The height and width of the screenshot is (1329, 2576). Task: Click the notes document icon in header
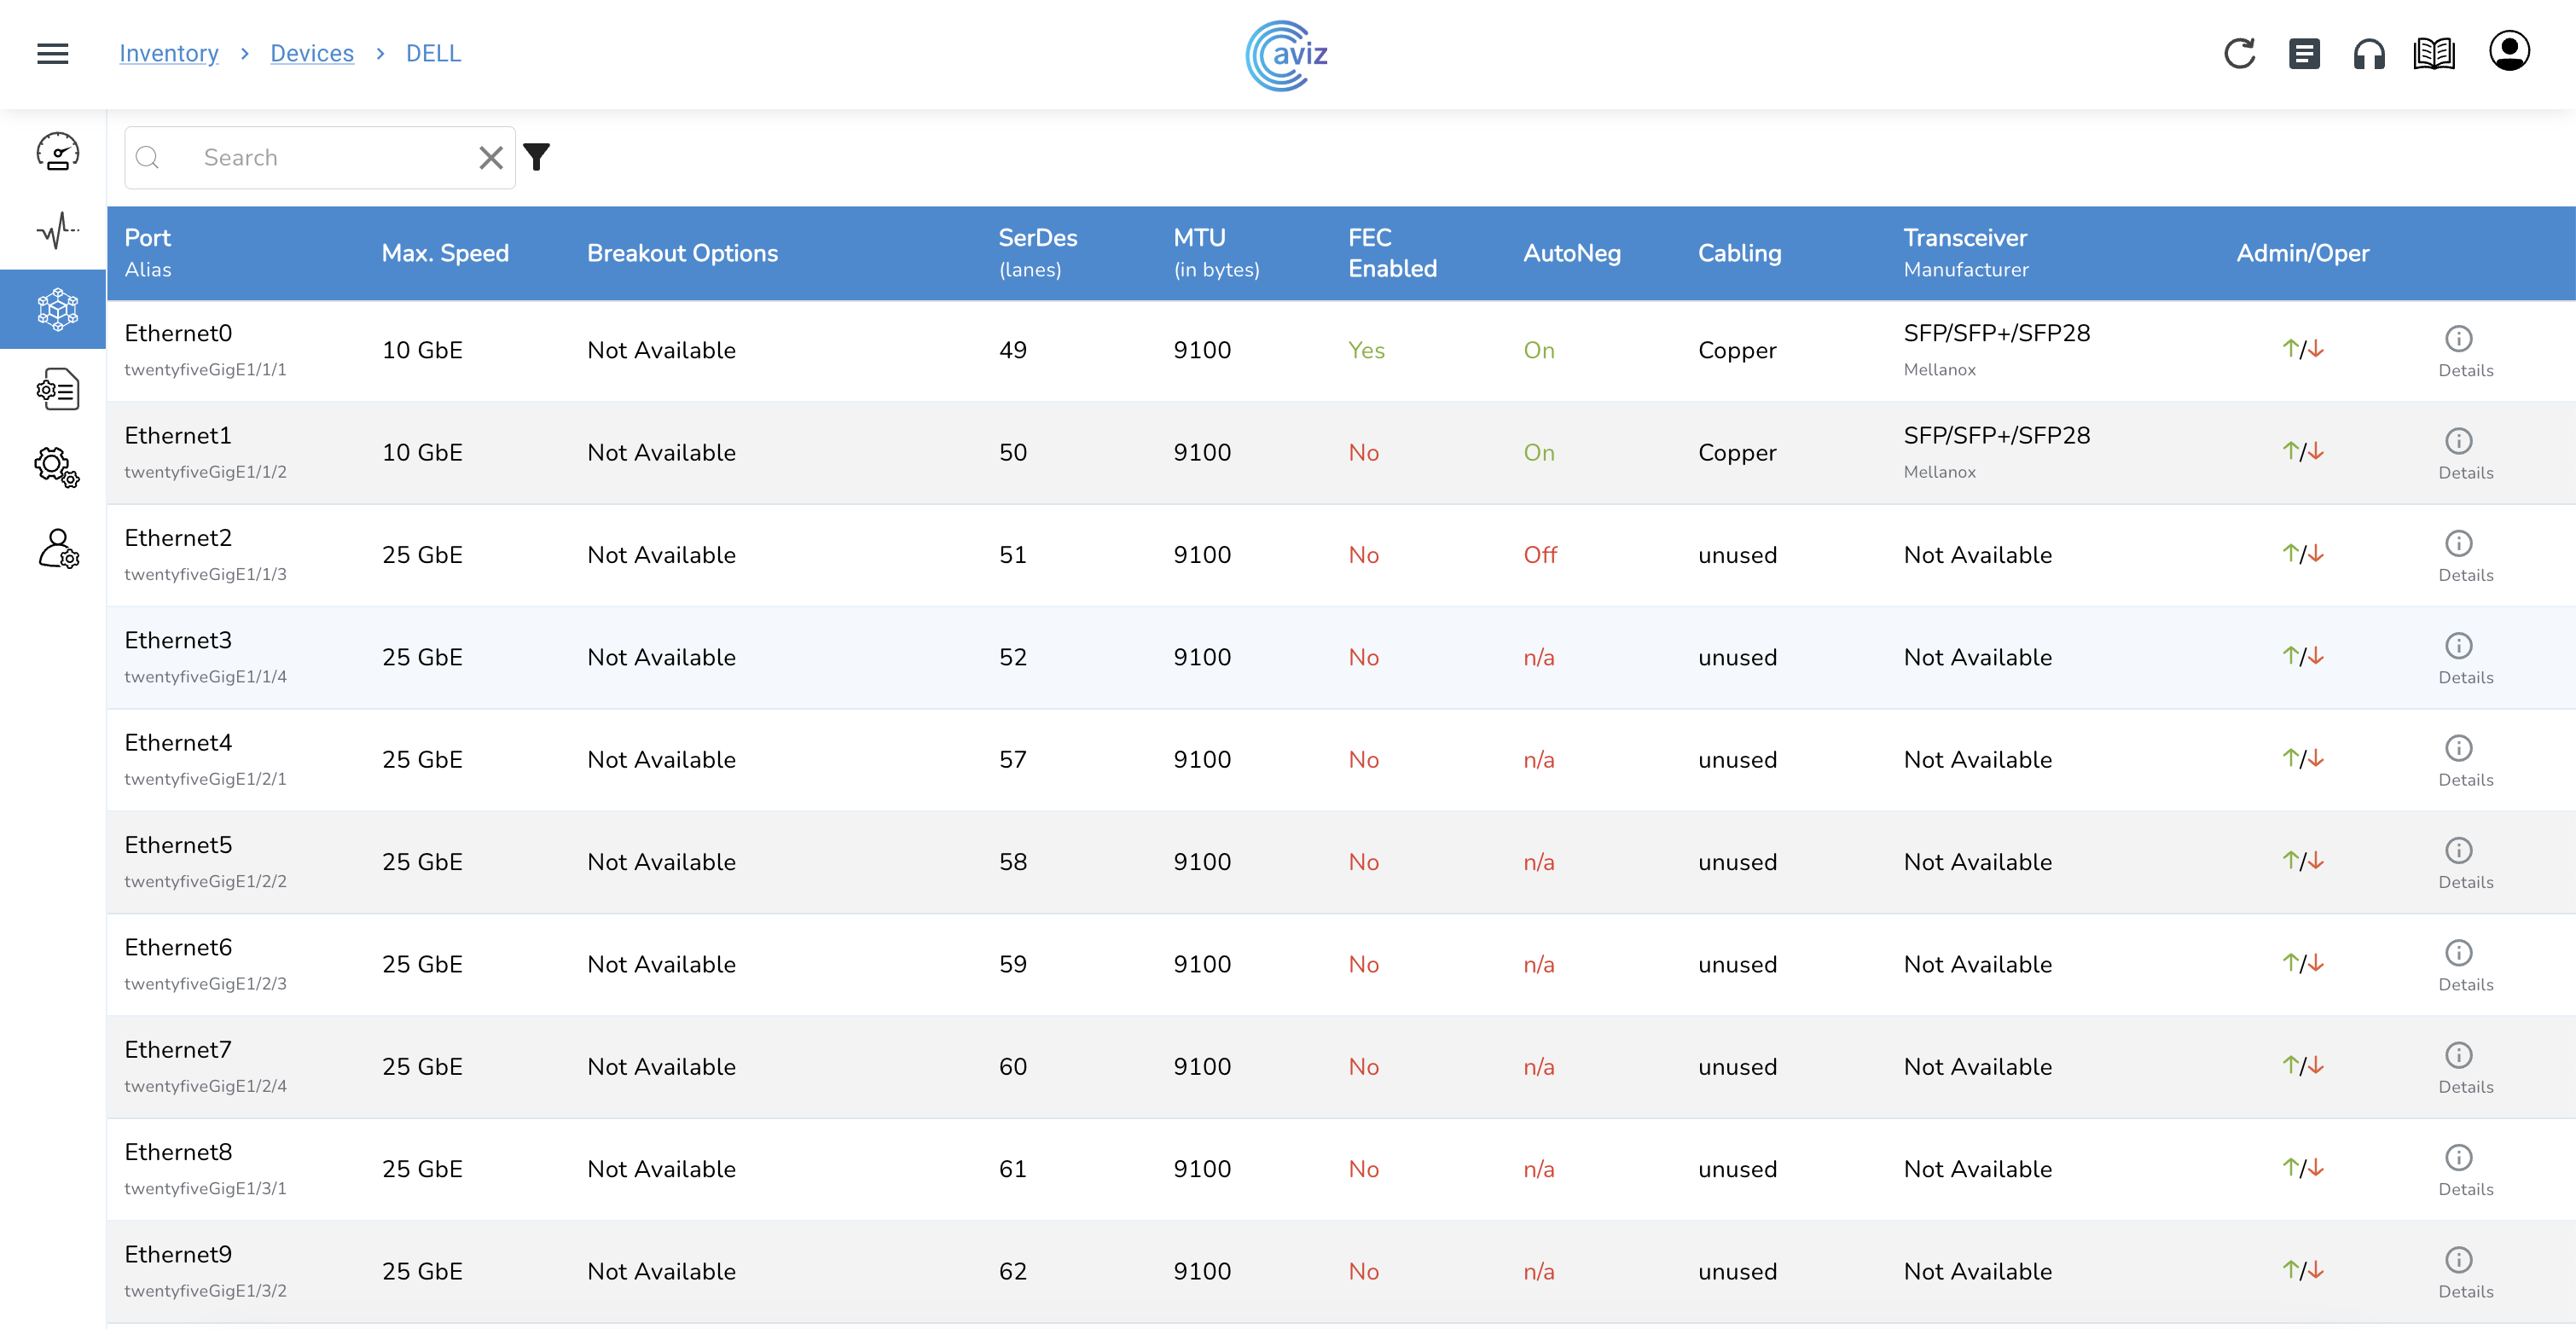(x=2304, y=53)
